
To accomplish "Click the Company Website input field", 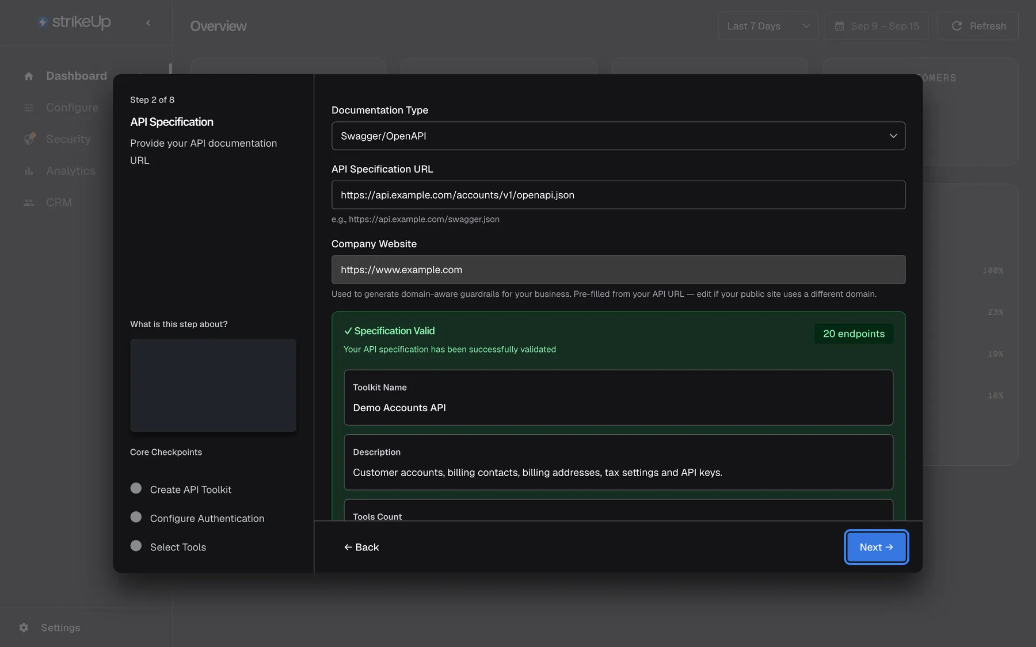I will tap(618, 270).
